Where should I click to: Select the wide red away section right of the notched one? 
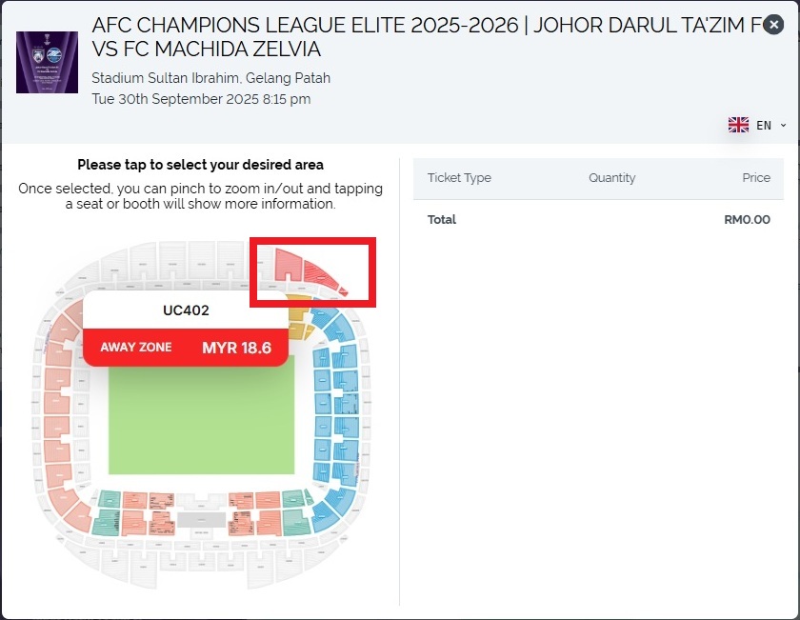click(x=321, y=275)
